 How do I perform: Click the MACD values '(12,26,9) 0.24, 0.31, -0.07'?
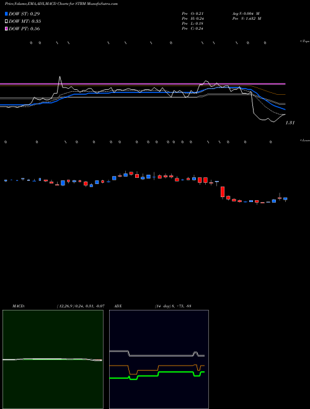coord(81,306)
